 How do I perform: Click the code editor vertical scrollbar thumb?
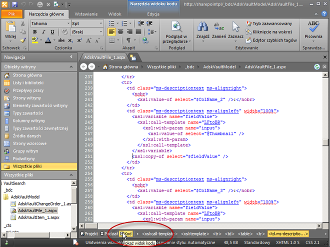click(x=325, y=142)
